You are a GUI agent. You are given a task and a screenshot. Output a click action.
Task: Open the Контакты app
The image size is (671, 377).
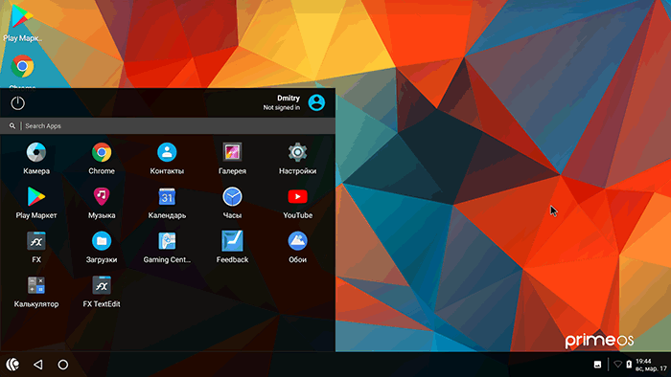(167, 159)
